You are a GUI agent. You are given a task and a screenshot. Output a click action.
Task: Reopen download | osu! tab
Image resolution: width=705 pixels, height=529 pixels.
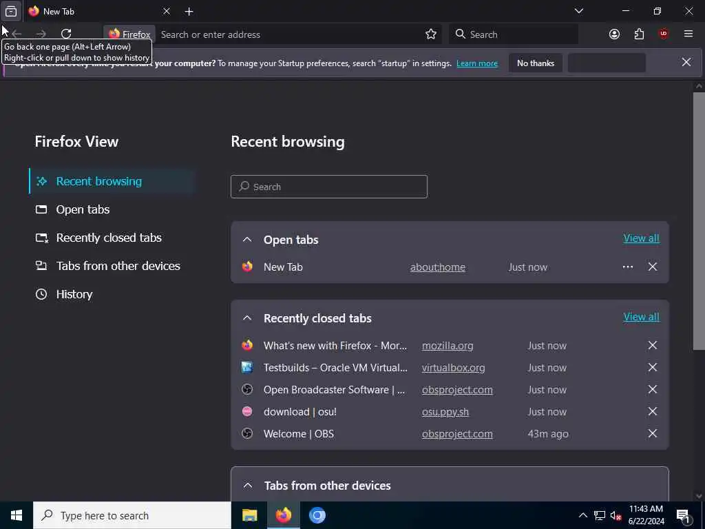coord(300,412)
